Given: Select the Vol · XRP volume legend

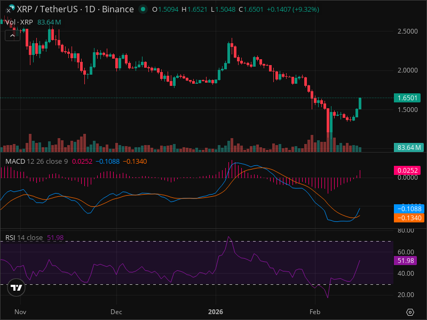Looking at the screenshot, I should tap(19, 22).
